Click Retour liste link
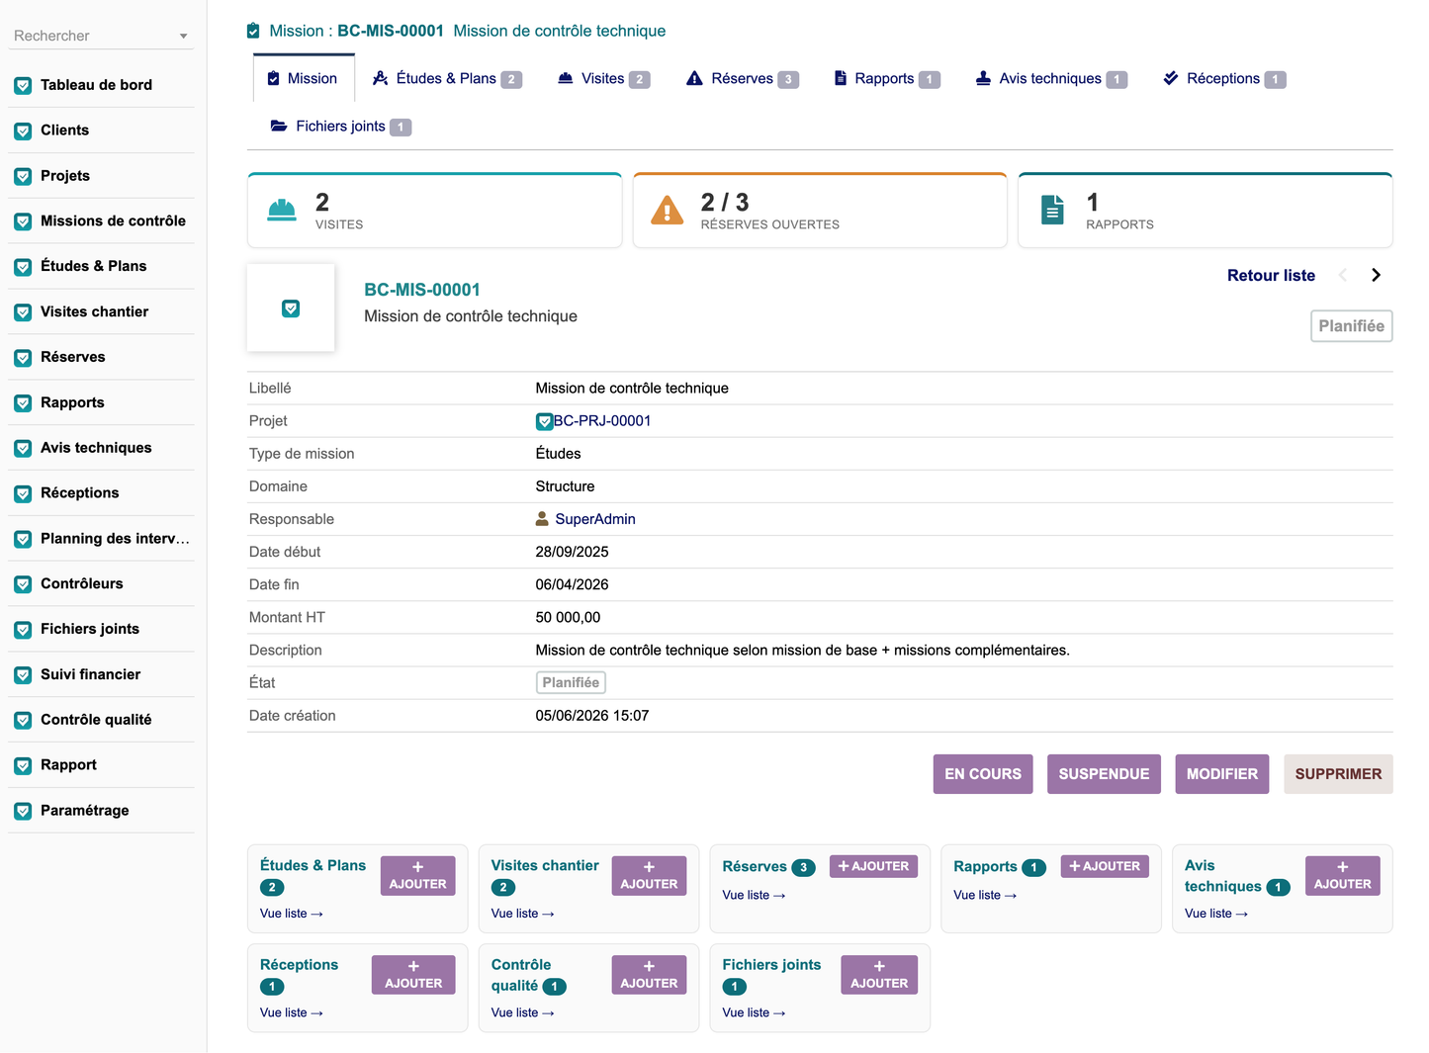1429x1053 pixels. pyautogui.click(x=1271, y=276)
